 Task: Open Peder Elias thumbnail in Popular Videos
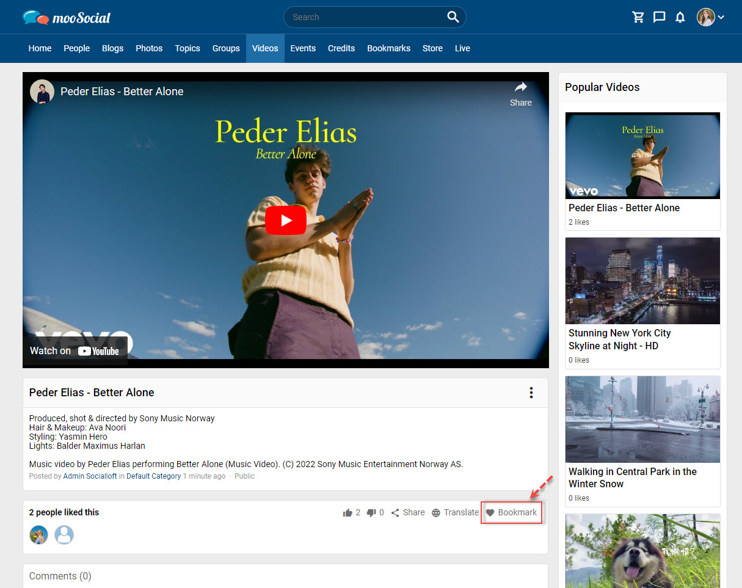(642, 155)
